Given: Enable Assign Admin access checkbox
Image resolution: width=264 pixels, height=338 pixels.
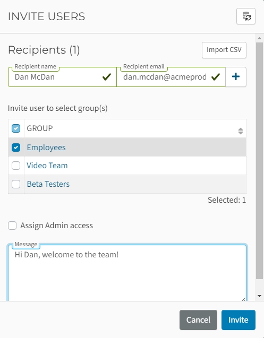Looking at the screenshot, I should (12, 226).
